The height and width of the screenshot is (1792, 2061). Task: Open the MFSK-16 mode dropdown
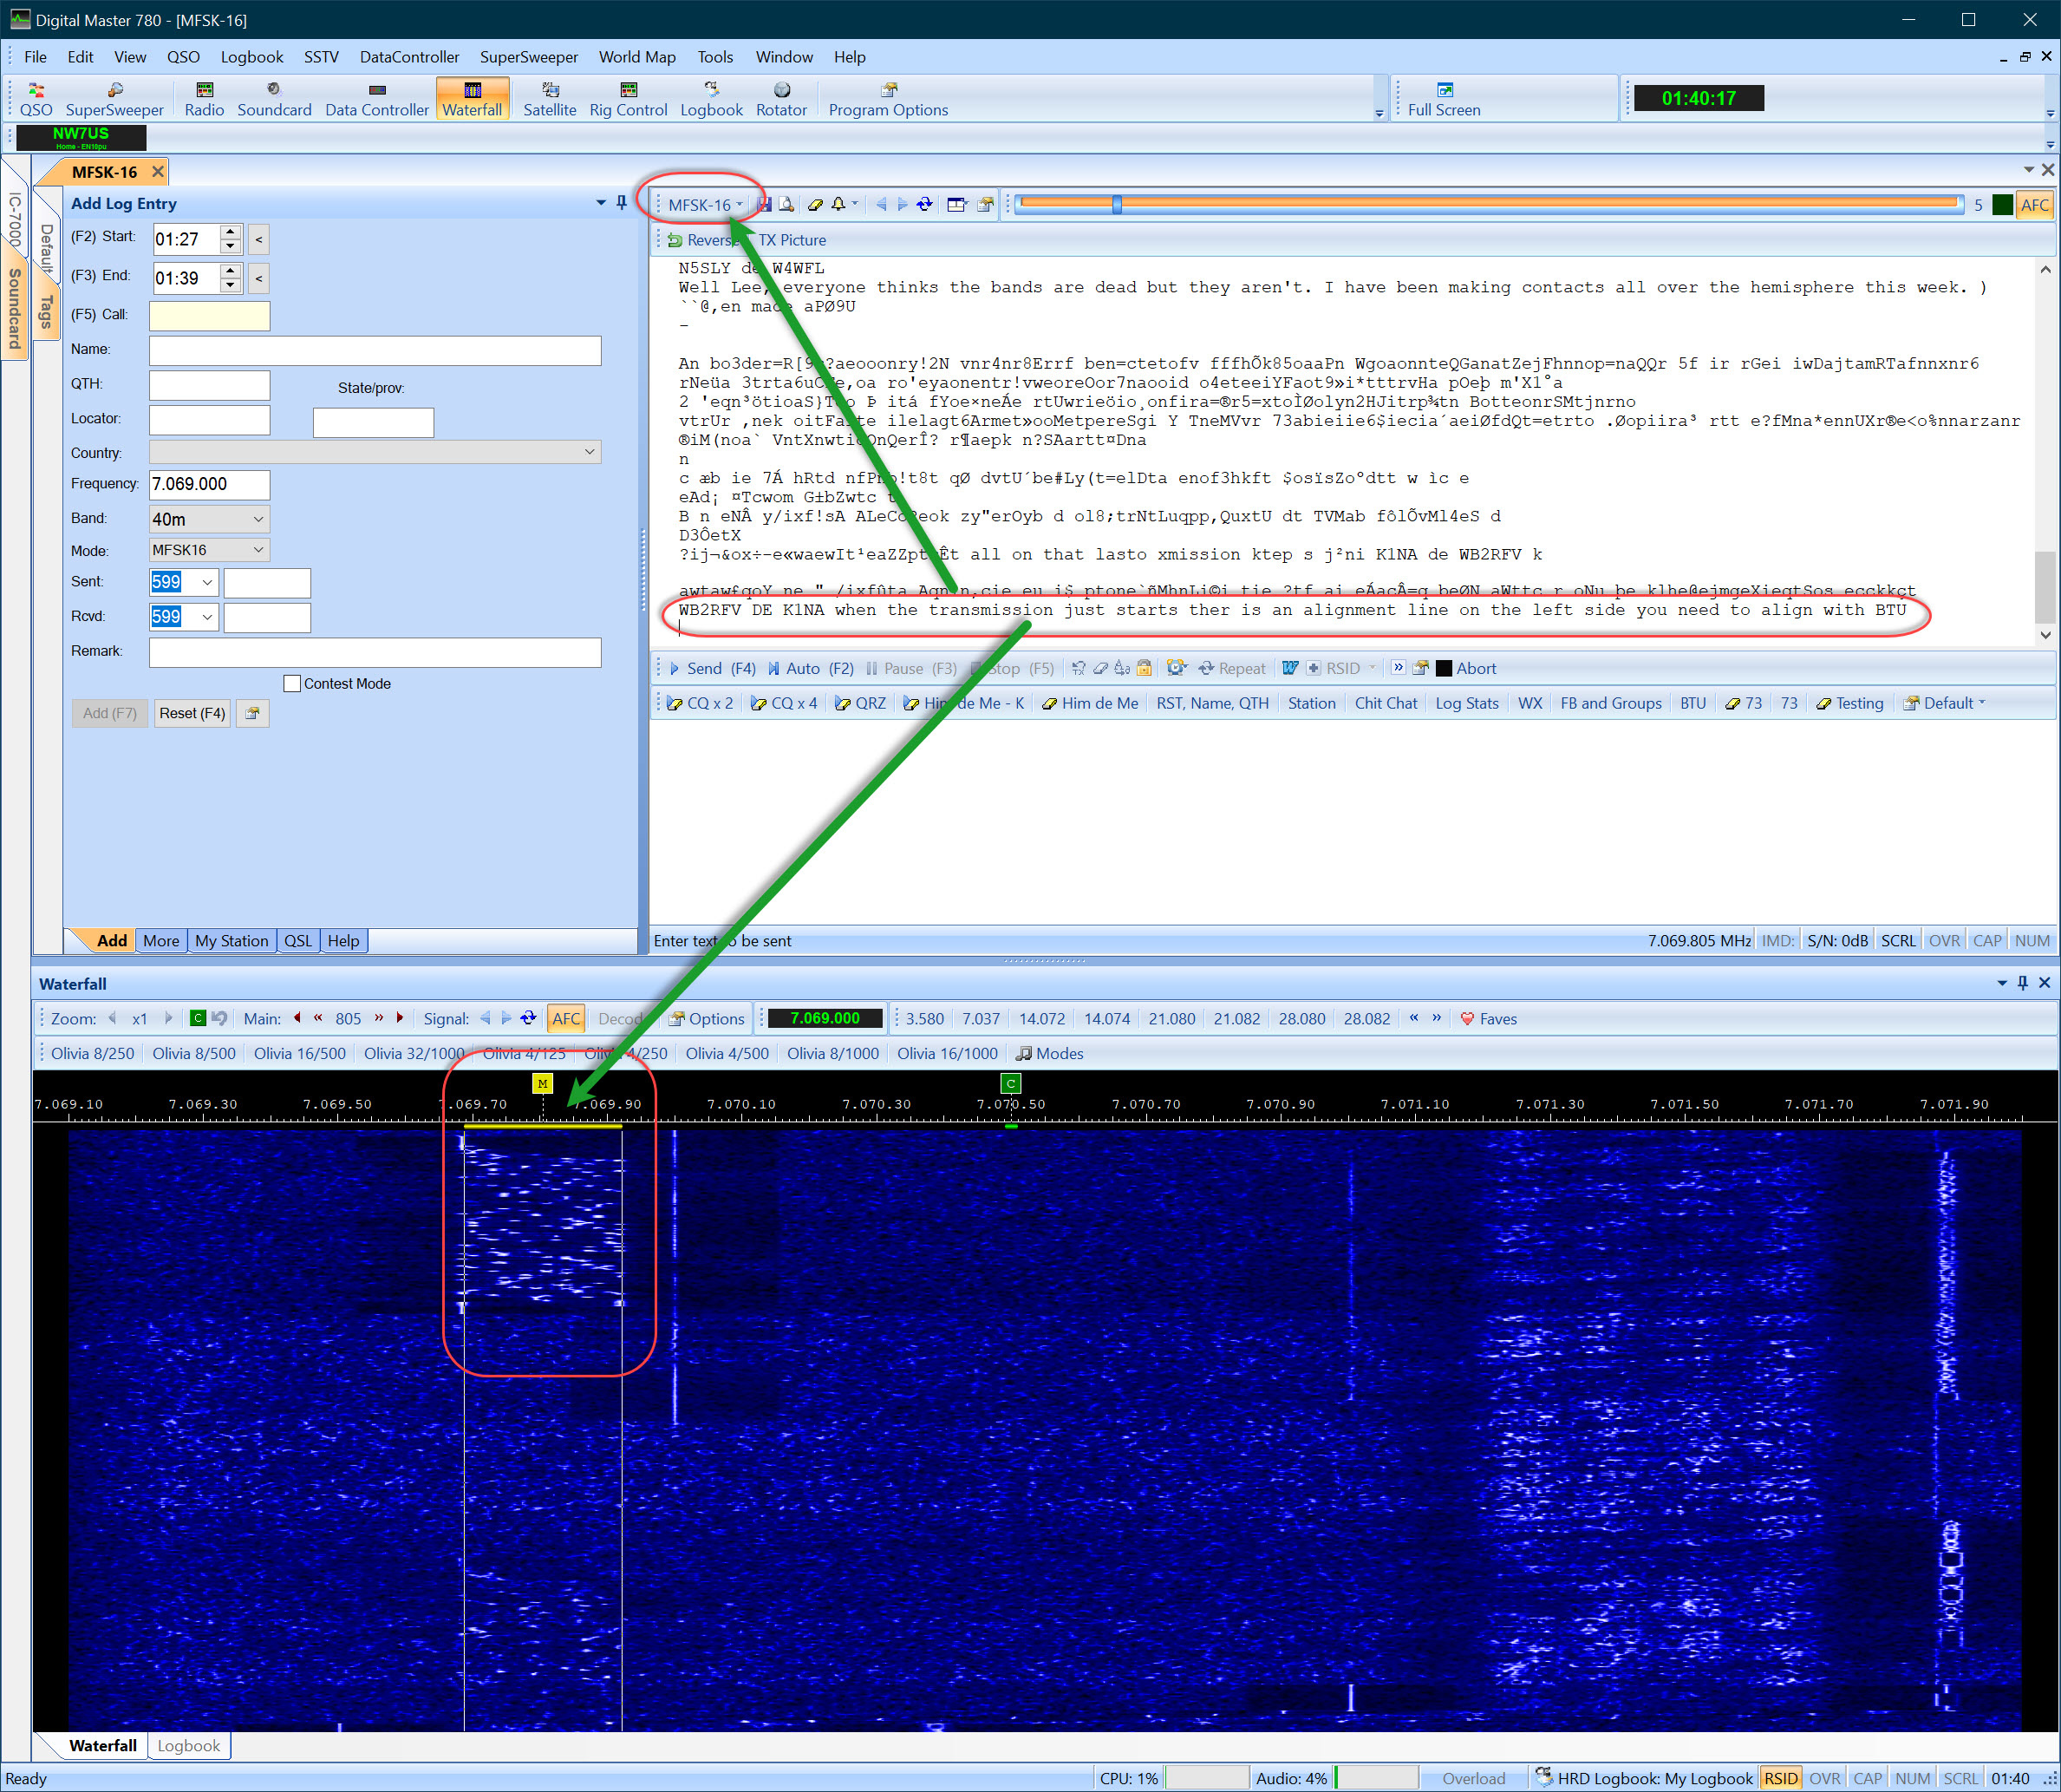click(705, 205)
